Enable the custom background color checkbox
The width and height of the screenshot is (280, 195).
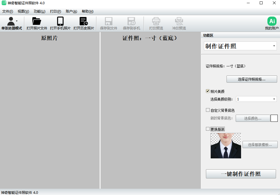[208, 110]
